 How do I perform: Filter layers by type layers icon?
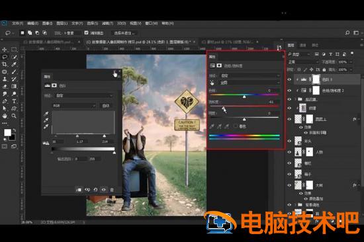330,54
